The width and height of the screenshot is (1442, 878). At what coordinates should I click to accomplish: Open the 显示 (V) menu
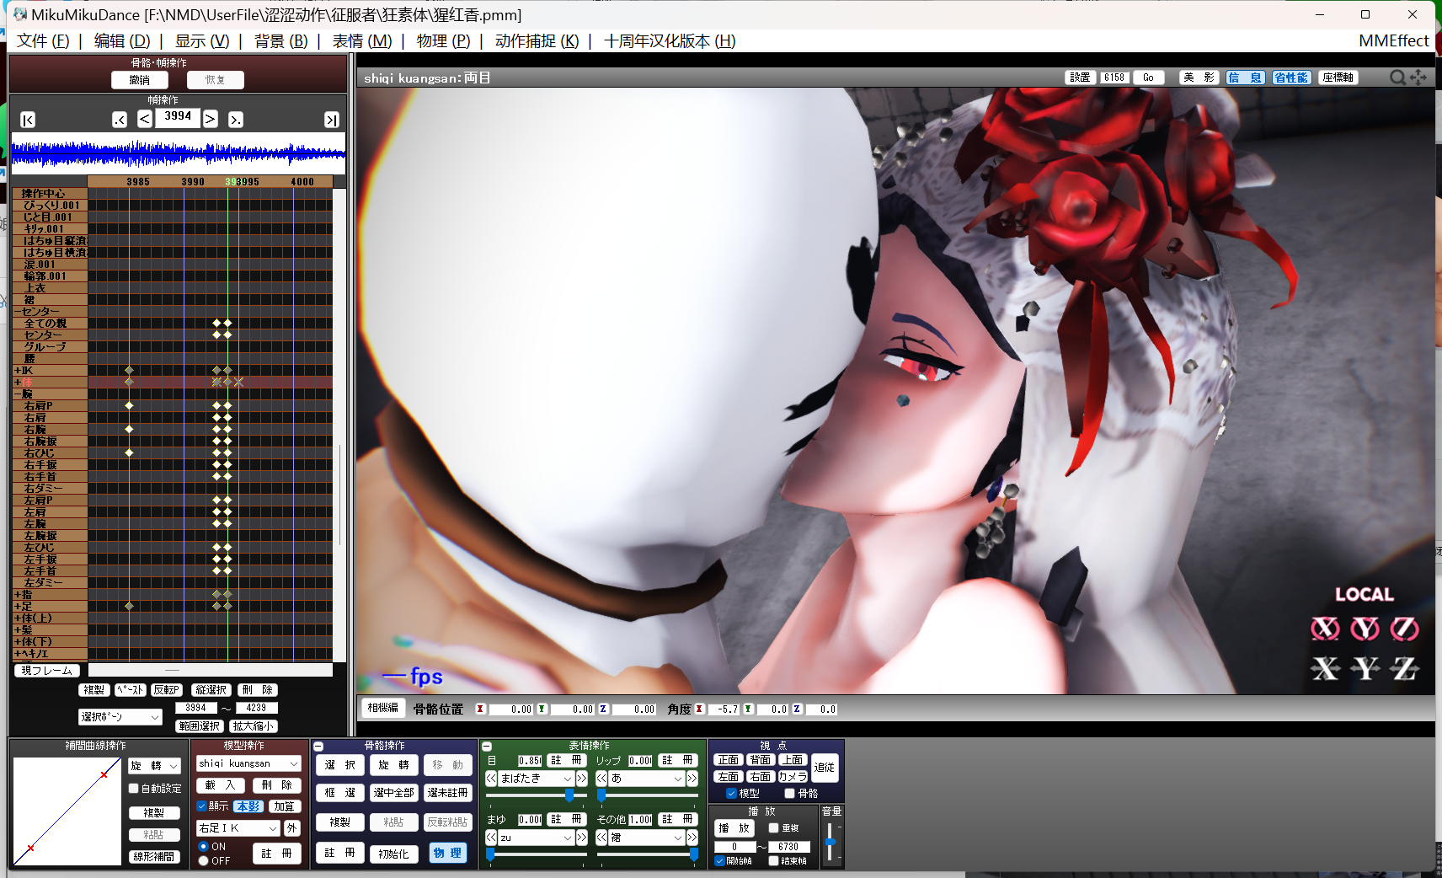click(202, 41)
